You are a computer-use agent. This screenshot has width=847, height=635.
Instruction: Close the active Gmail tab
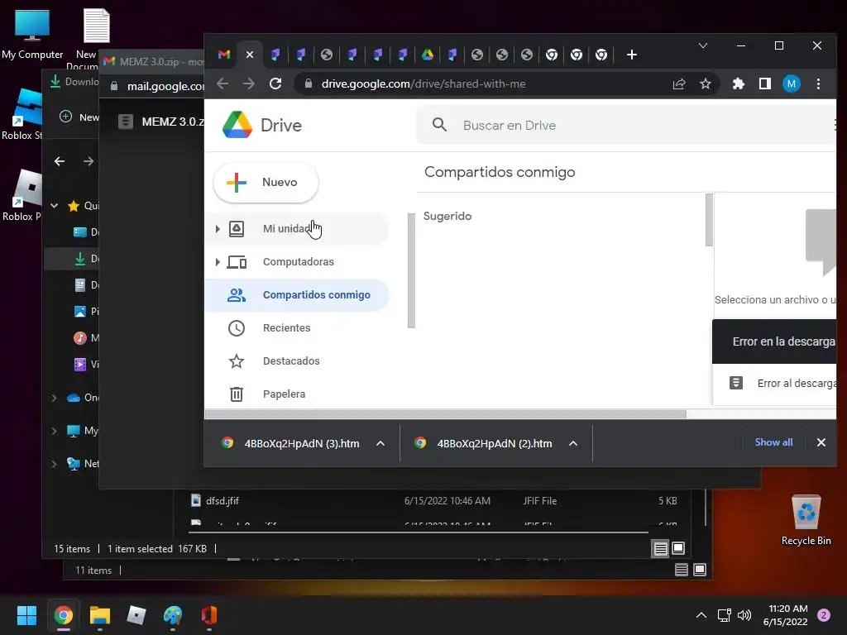pos(250,55)
